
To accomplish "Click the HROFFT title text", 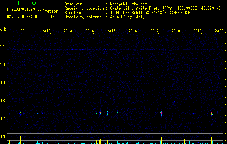I will click(37, 3).
